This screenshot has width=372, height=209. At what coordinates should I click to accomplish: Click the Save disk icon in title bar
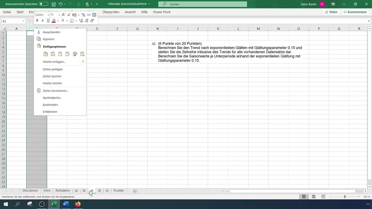click(x=53, y=4)
